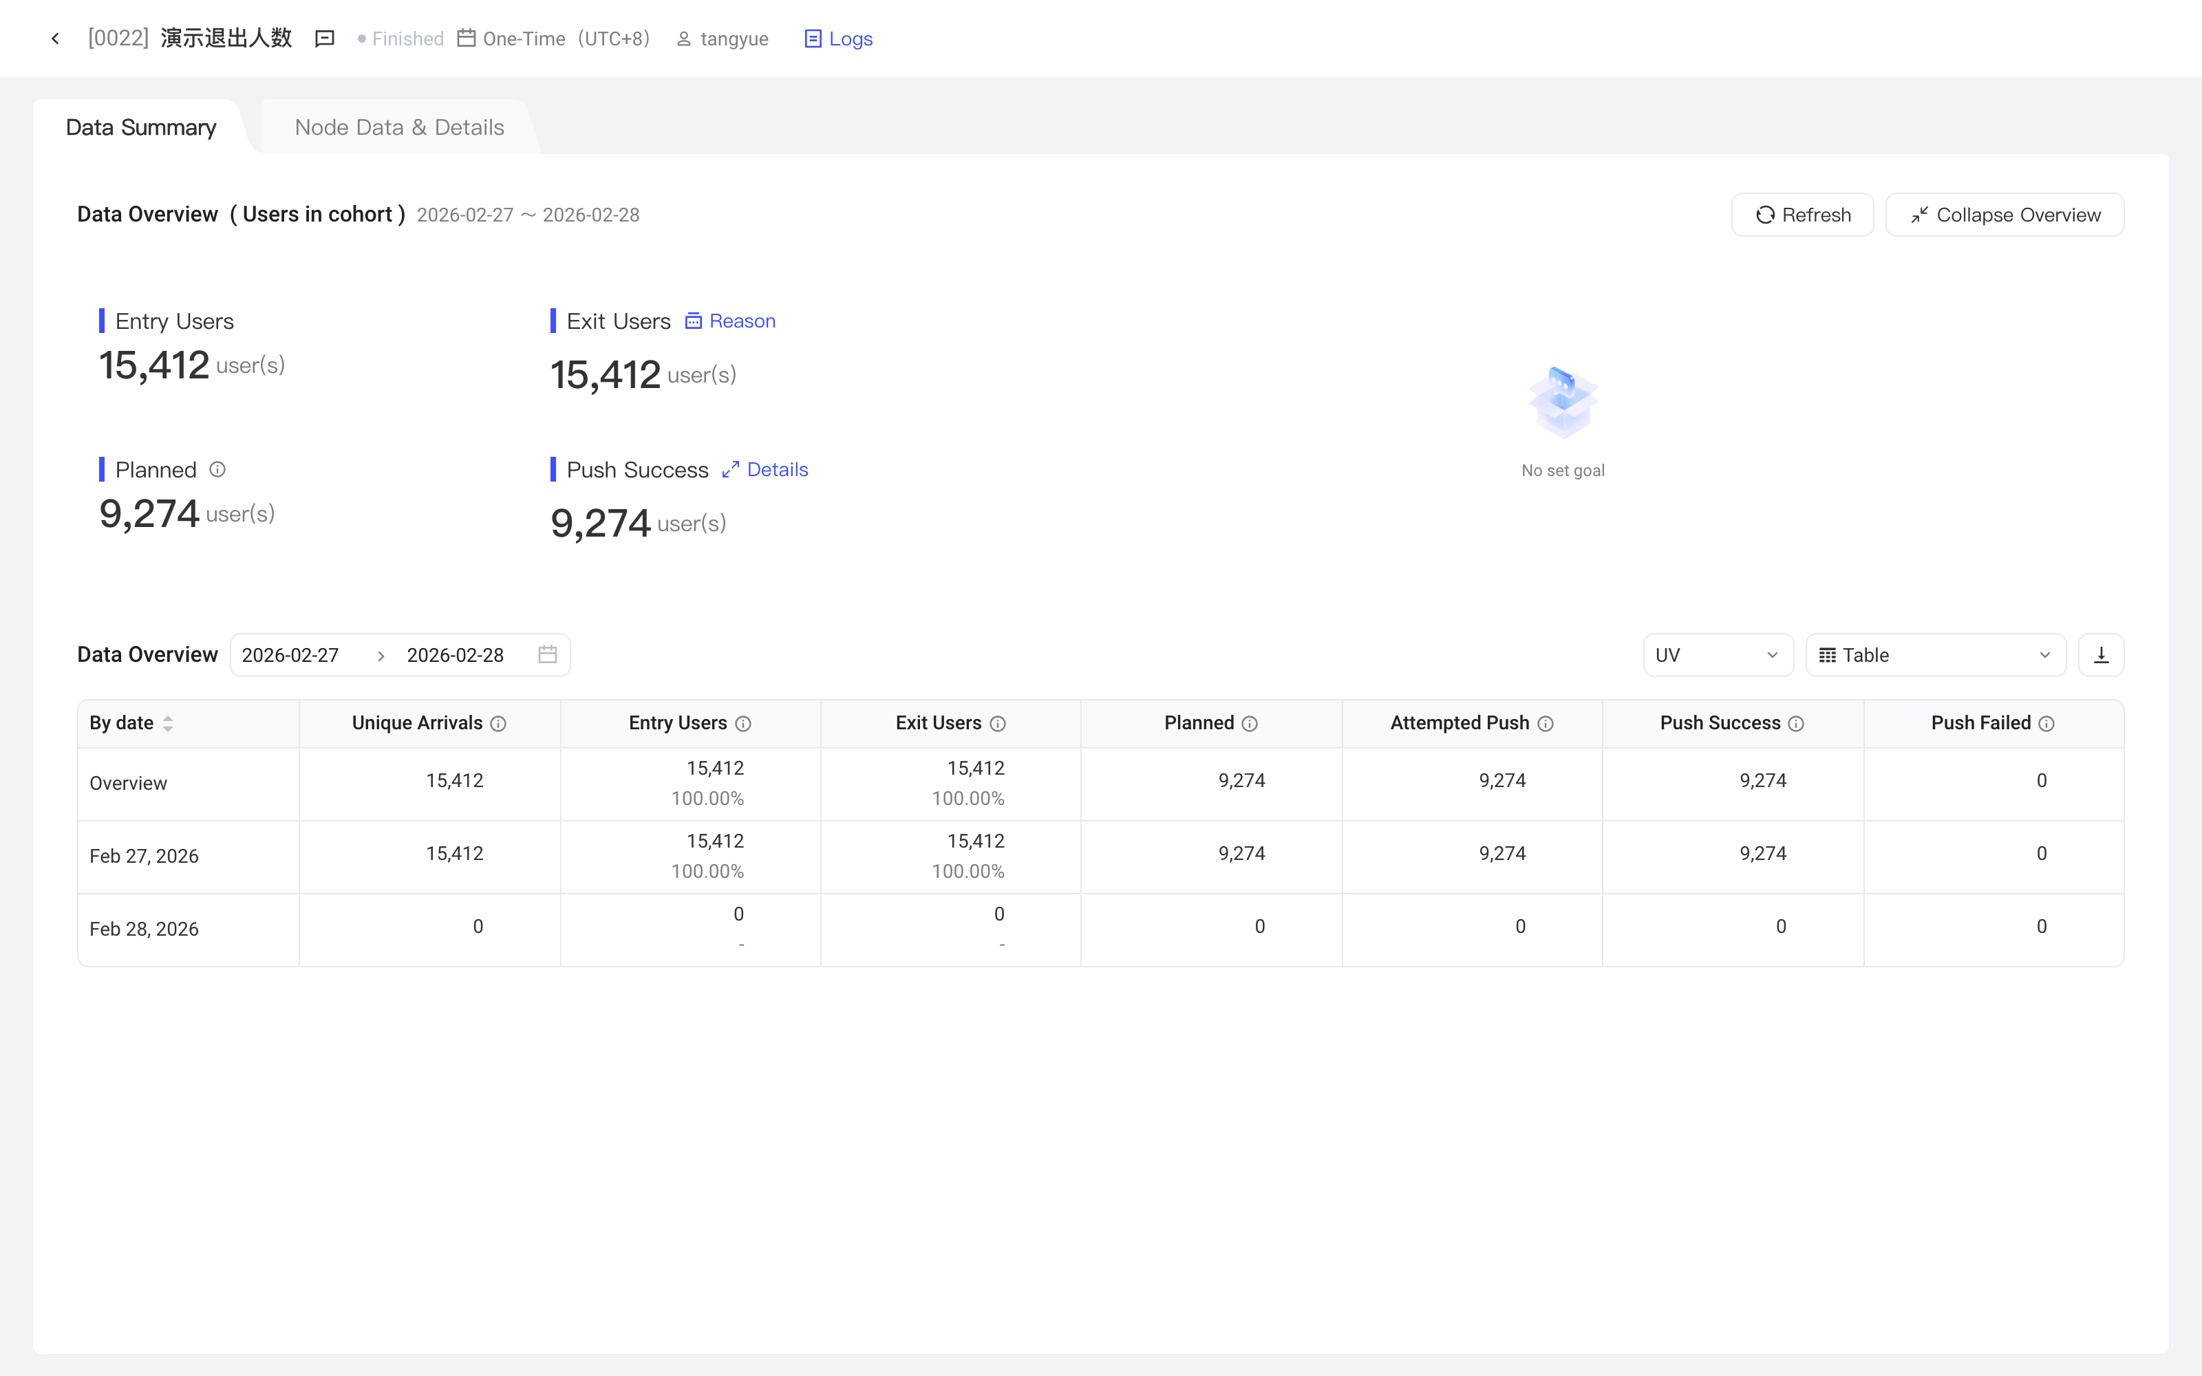Click the Feb 28, 2026 row label
This screenshot has height=1376, width=2202.
tap(144, 929)
